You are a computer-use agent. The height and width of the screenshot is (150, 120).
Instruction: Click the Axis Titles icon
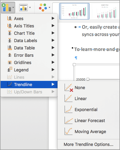pos(10,26)
